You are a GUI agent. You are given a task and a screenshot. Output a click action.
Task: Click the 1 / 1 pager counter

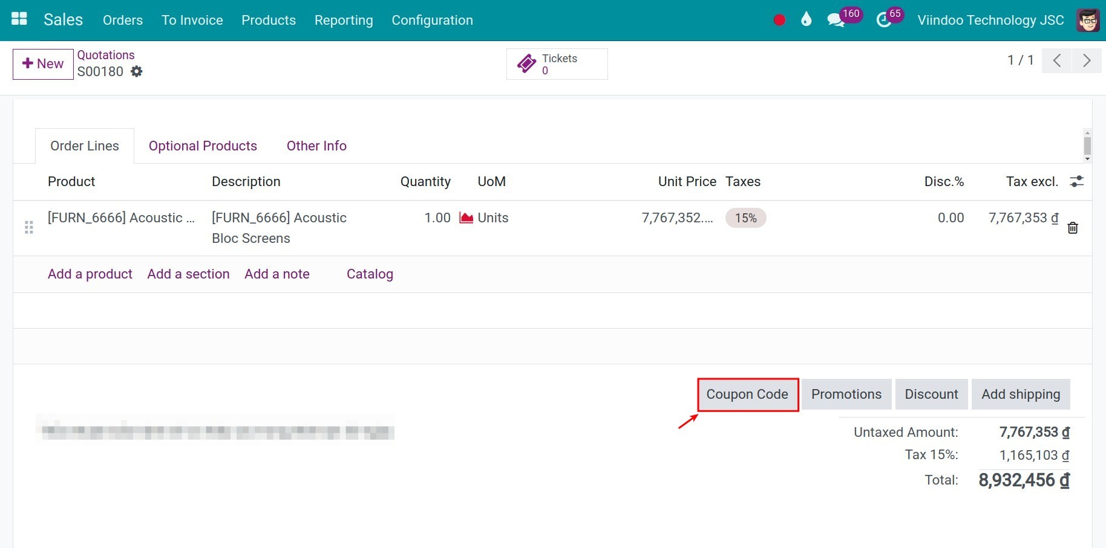point(1020,60)
